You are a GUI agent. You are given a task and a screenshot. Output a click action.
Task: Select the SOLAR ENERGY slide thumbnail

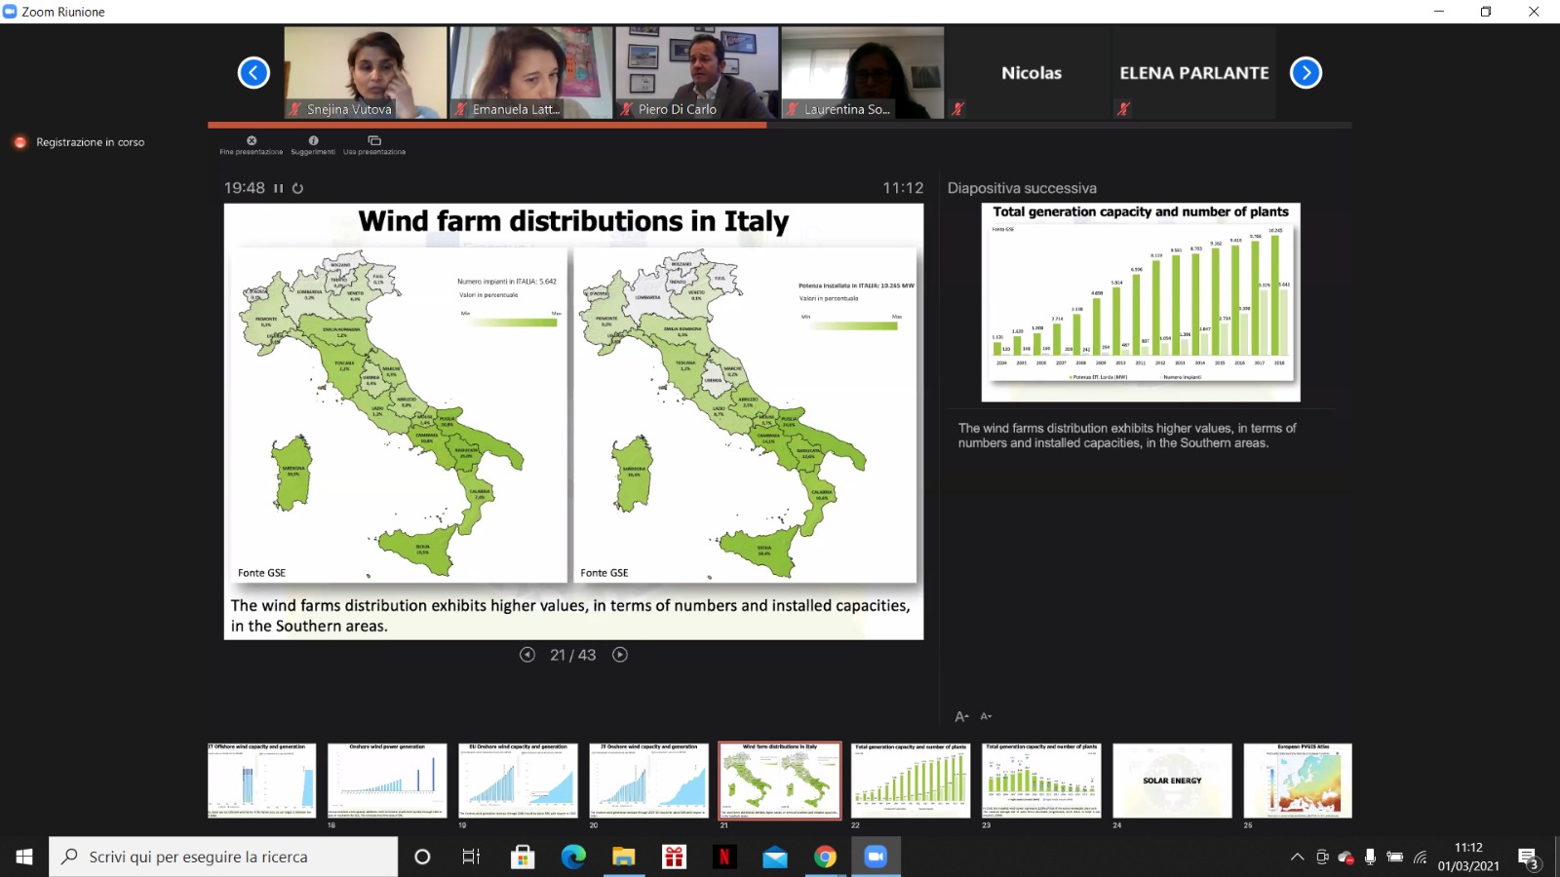click(1172, 781)
